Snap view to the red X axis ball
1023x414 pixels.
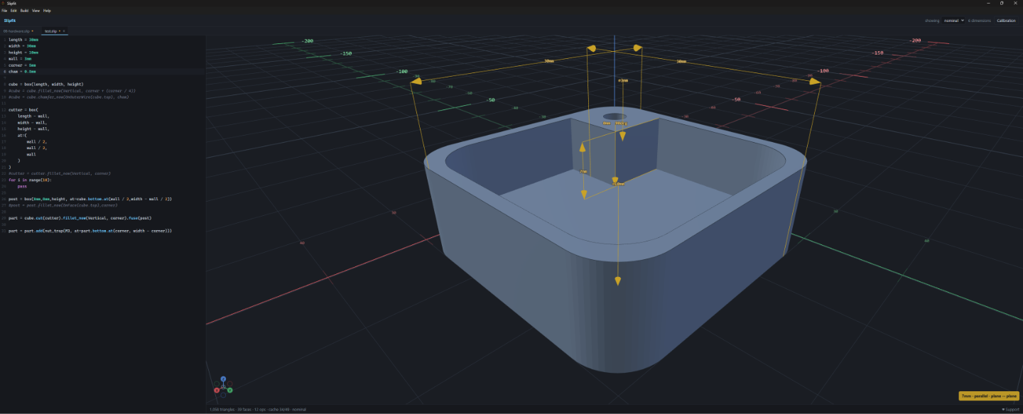(217, 390)
